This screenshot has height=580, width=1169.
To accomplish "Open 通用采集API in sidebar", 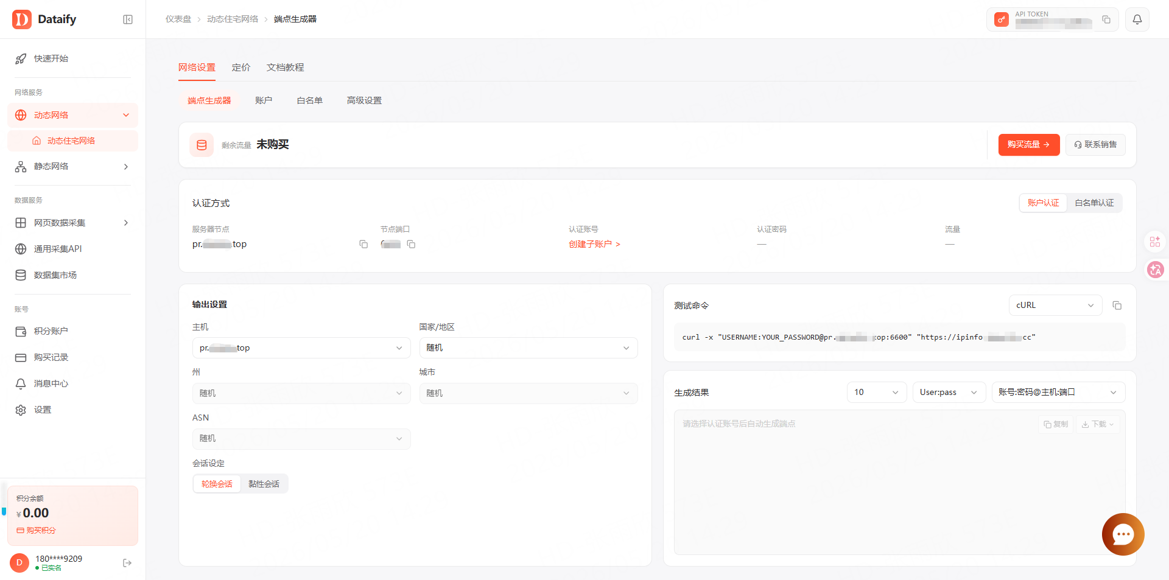I will click(x=73, y=249).
